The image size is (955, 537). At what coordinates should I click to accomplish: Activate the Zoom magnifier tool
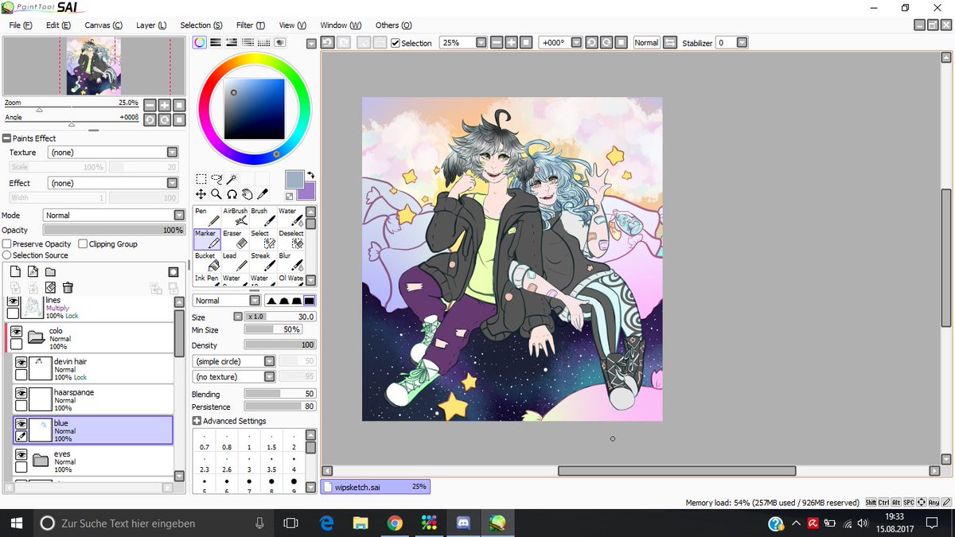(x=216, y=193)
